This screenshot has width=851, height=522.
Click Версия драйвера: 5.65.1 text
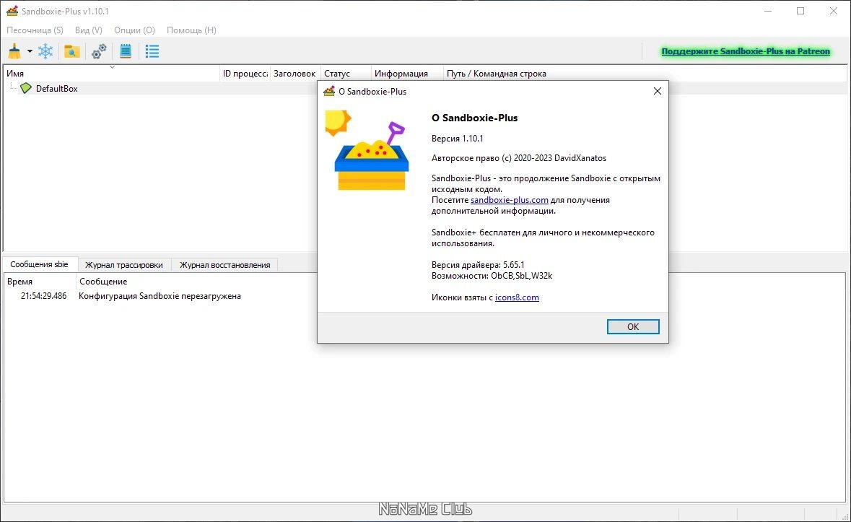[x=478, y=265]
